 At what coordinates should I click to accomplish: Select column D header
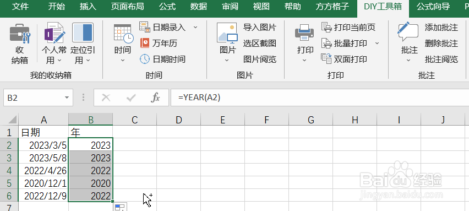click(179, 120)
